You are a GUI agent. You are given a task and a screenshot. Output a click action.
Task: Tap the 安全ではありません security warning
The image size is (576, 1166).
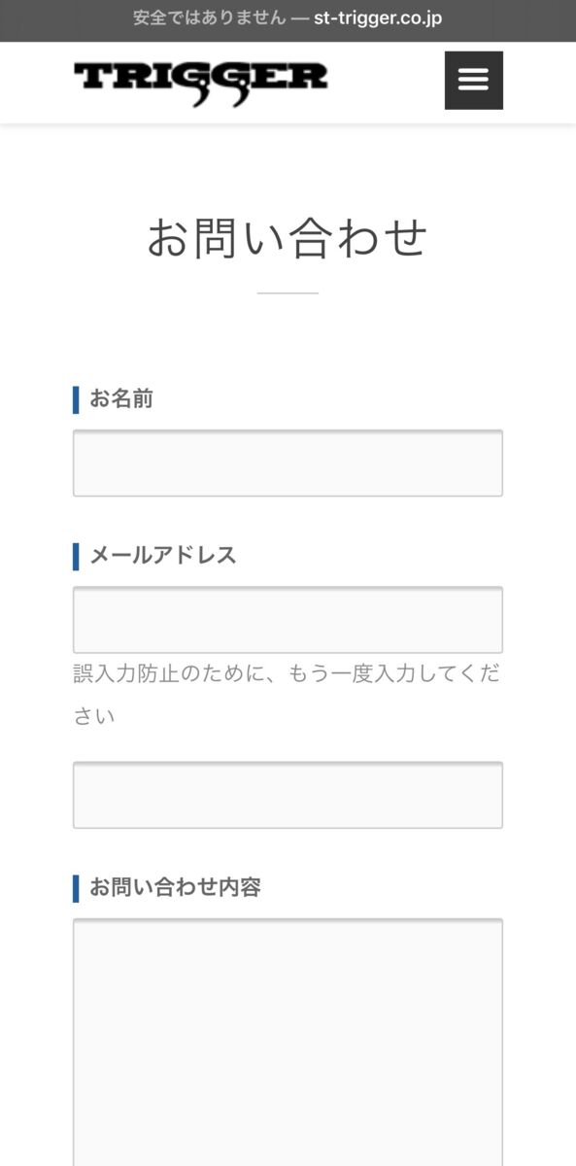tap(208, 18)
